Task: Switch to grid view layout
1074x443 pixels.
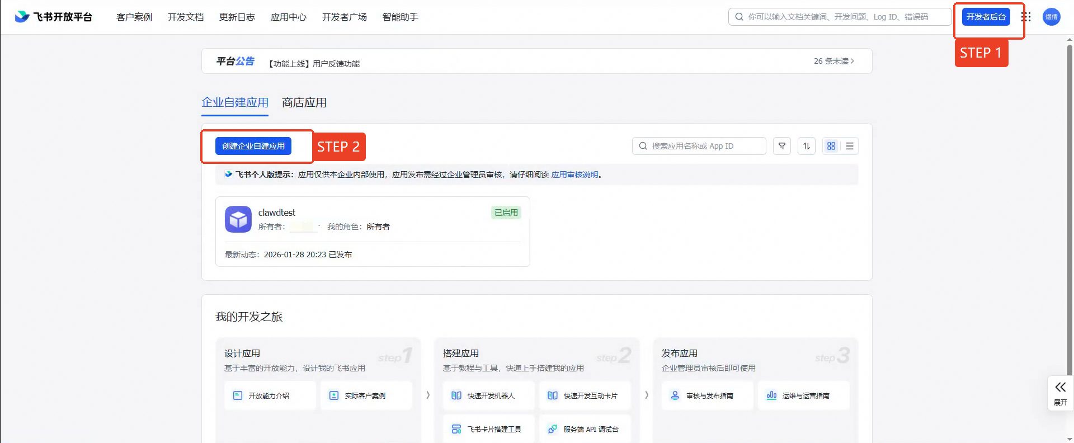Action: coord(831,146)
